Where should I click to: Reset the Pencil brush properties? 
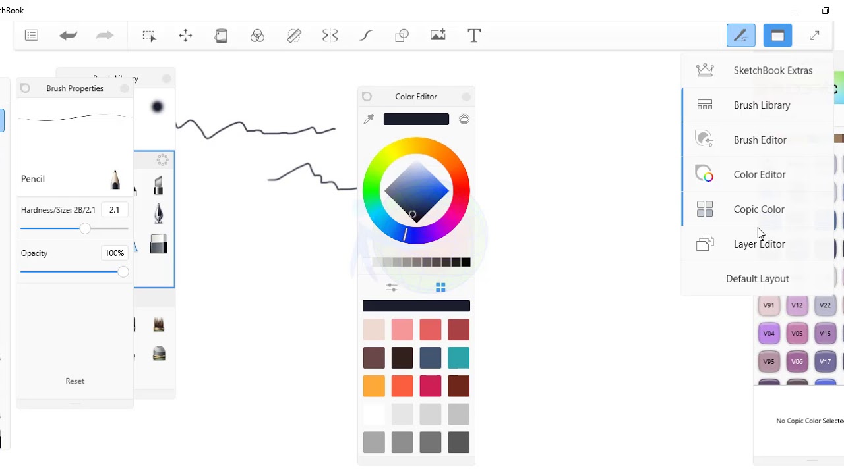[x=75, y=381]
